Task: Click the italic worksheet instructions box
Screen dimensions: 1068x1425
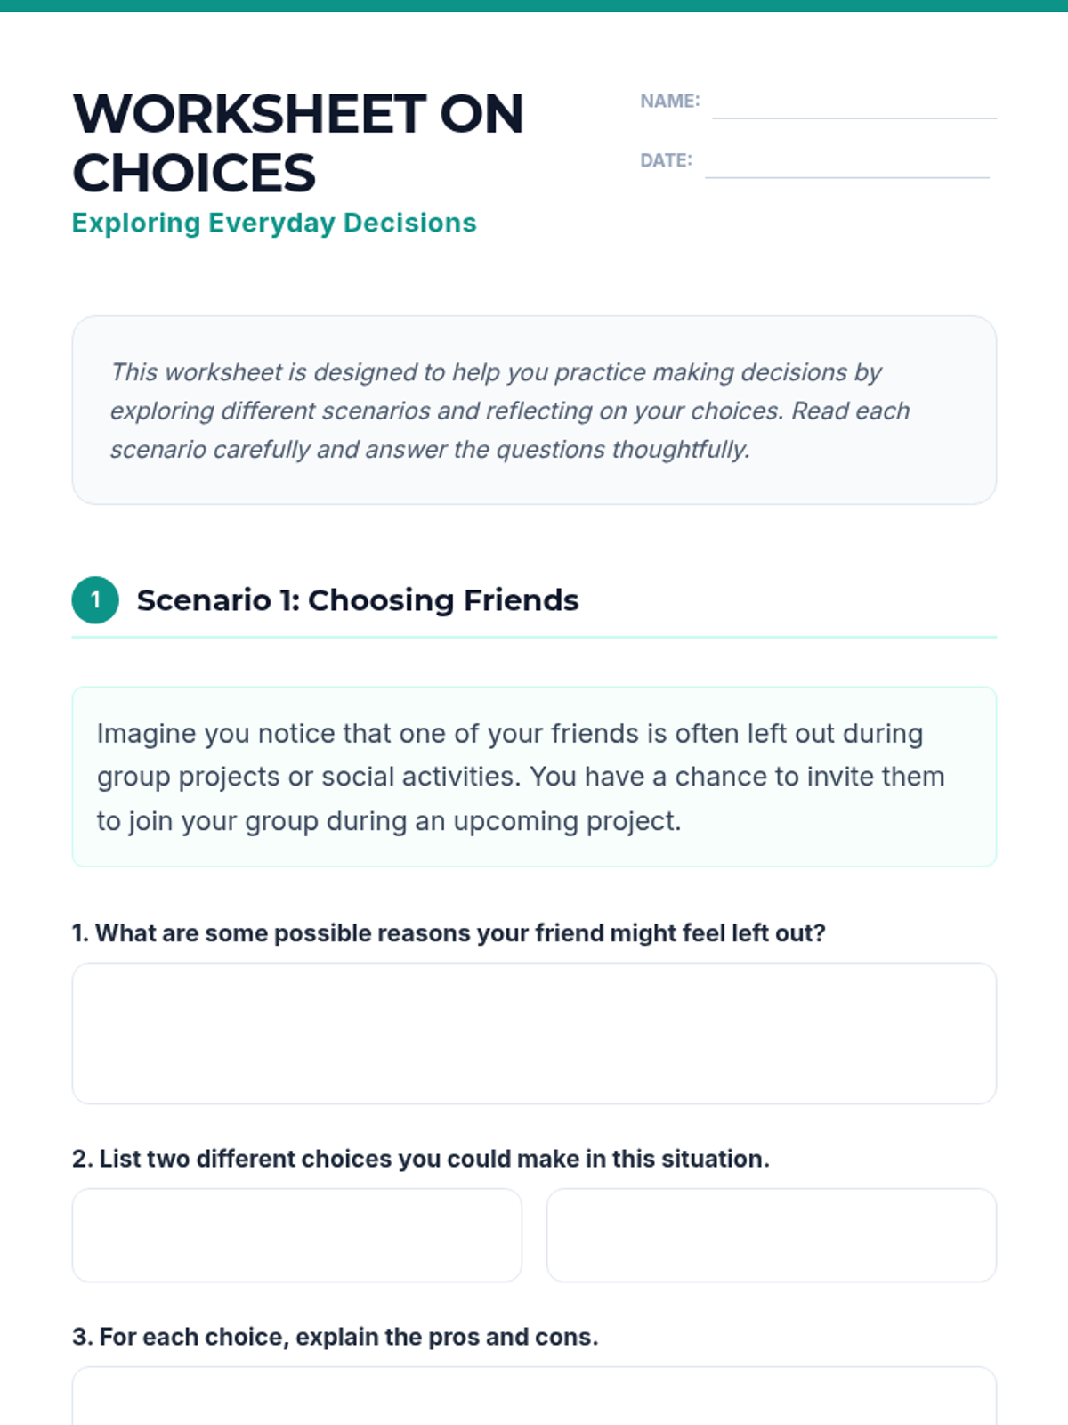Action: [x=534, y=410]
